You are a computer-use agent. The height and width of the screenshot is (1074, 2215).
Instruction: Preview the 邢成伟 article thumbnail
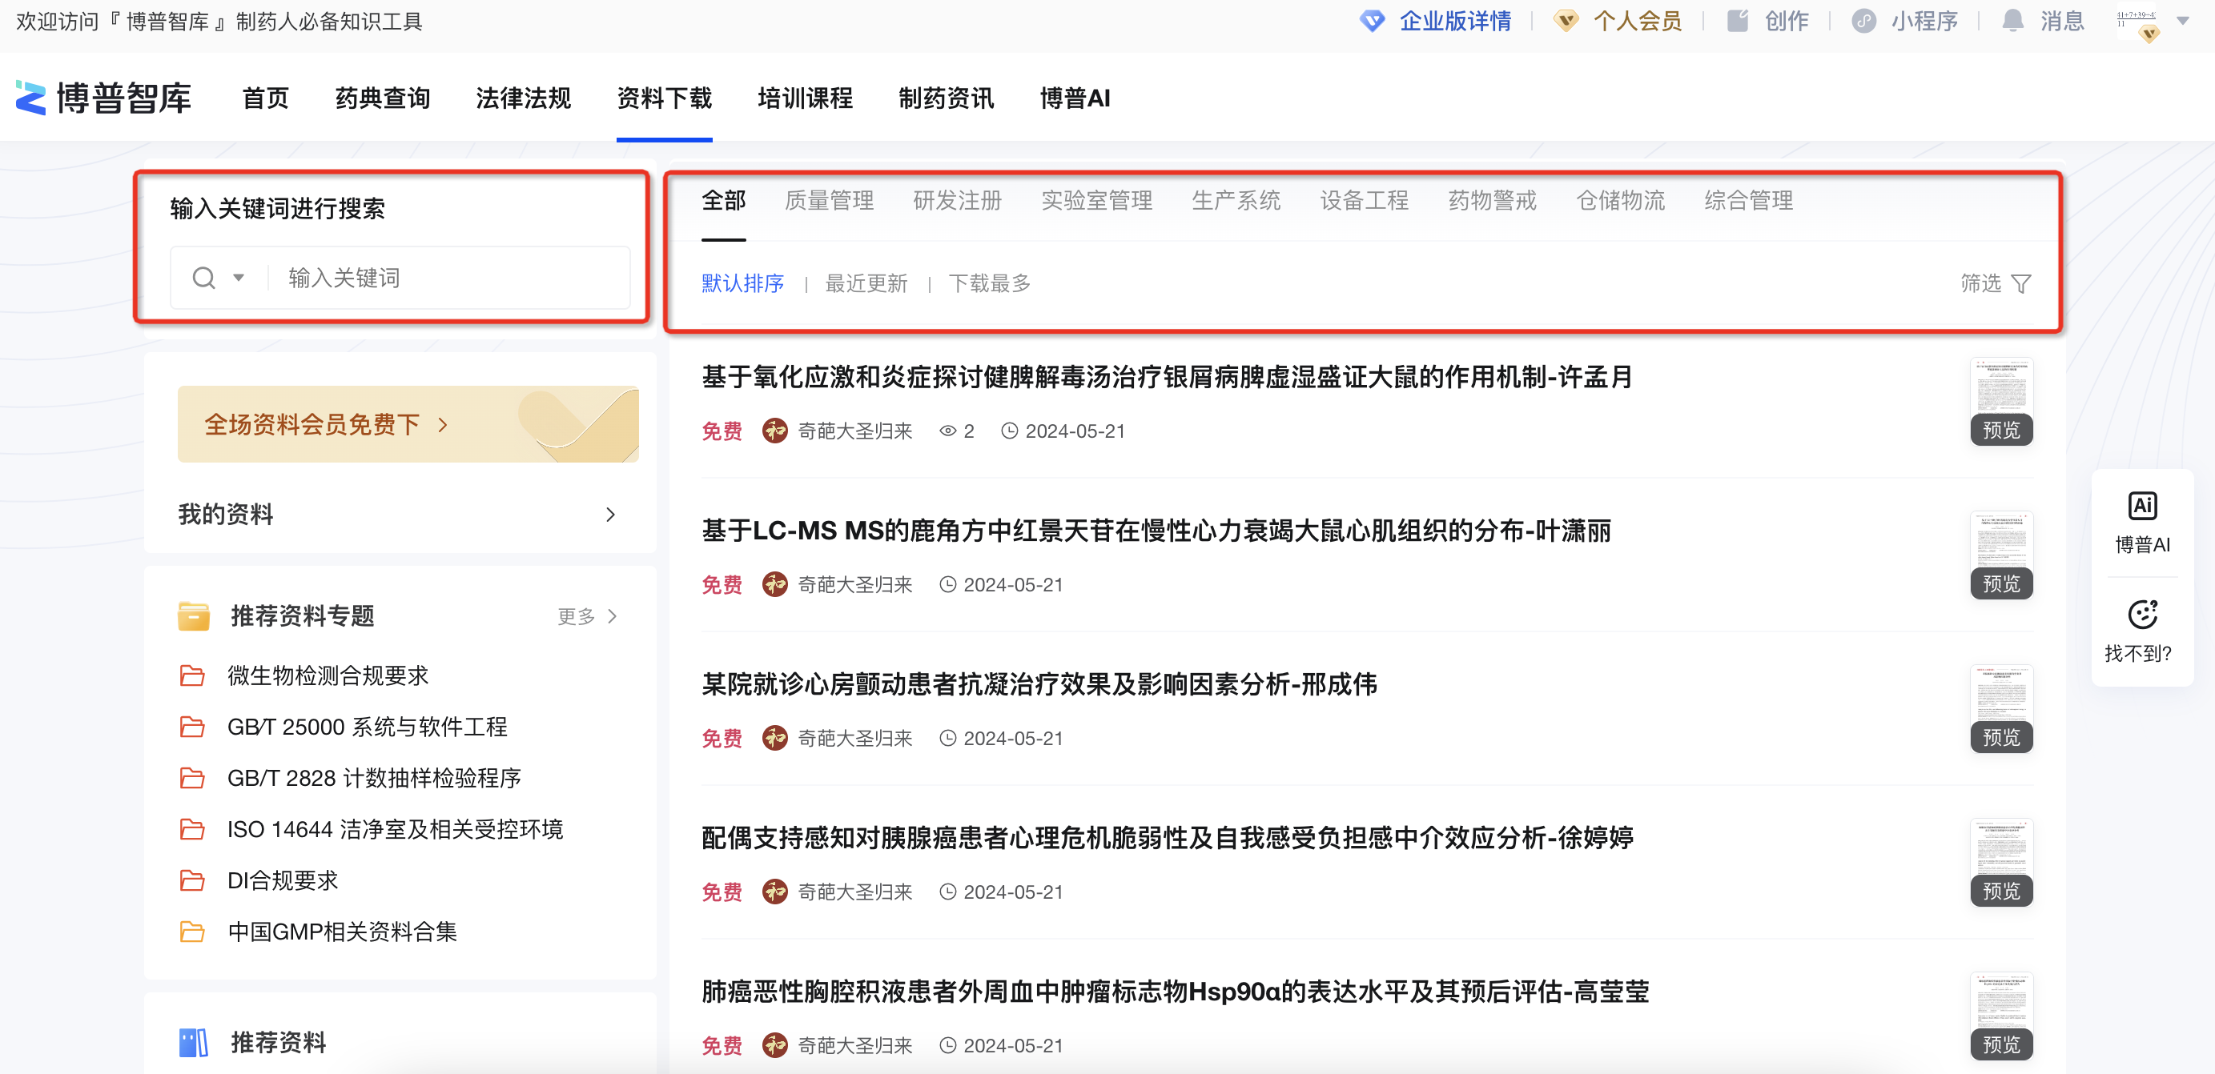click(2001, 709)
